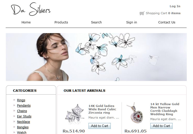This screenshot has width=193, height=134.
Task: Open the Ear Studs category
Action: pos(24,116)
